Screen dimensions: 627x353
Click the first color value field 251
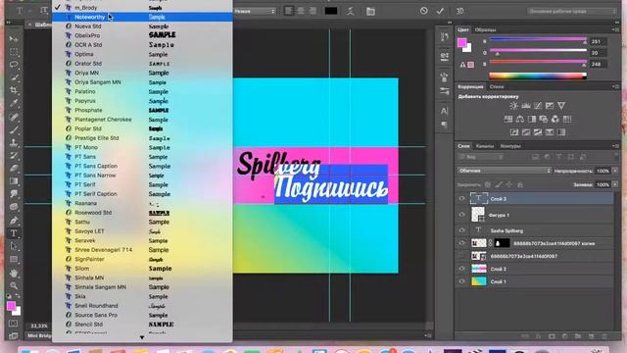point(599,41)
